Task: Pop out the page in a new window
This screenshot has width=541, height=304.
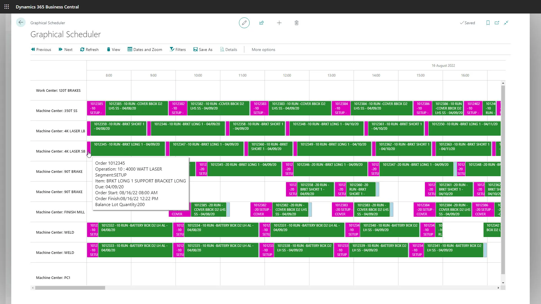Action: [x=497, y=23]
